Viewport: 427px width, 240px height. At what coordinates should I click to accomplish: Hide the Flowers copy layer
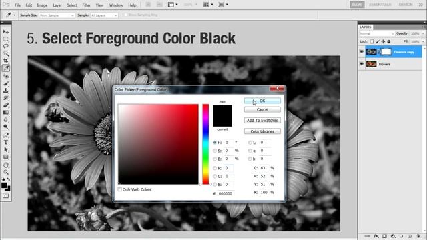pos(362,52)
